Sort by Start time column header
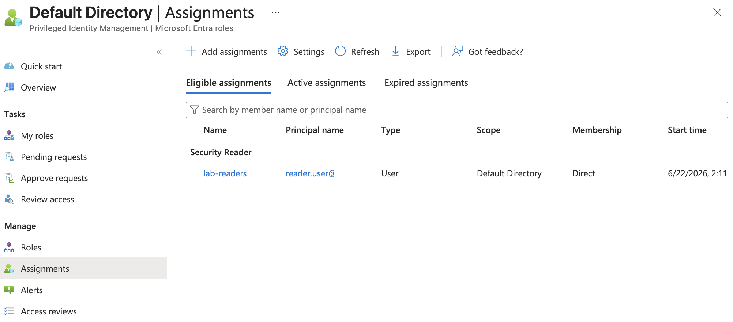 pos(687,130)
